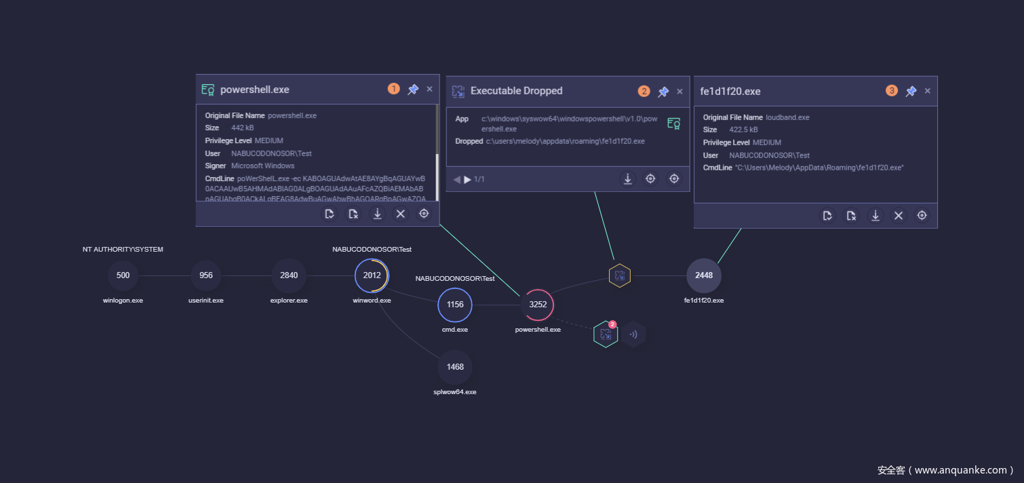
Task: Click file-remove icon in fe1d1f20.exe panel
Action: (x=851, y=216)
